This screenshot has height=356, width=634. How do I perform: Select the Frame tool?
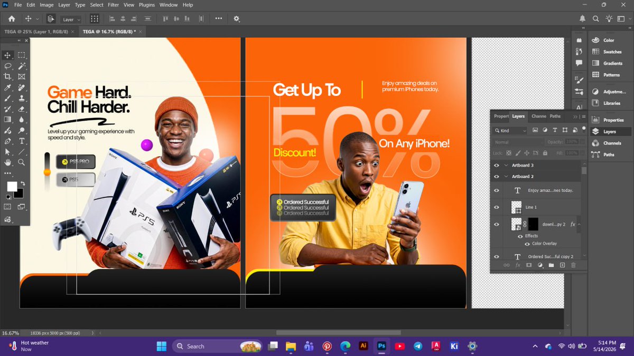[22, 76]
